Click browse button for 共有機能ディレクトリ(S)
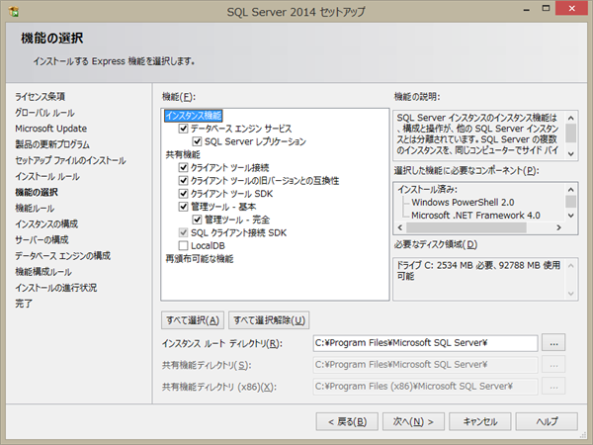This screenshot has width=593, height=445. point(553,365)
